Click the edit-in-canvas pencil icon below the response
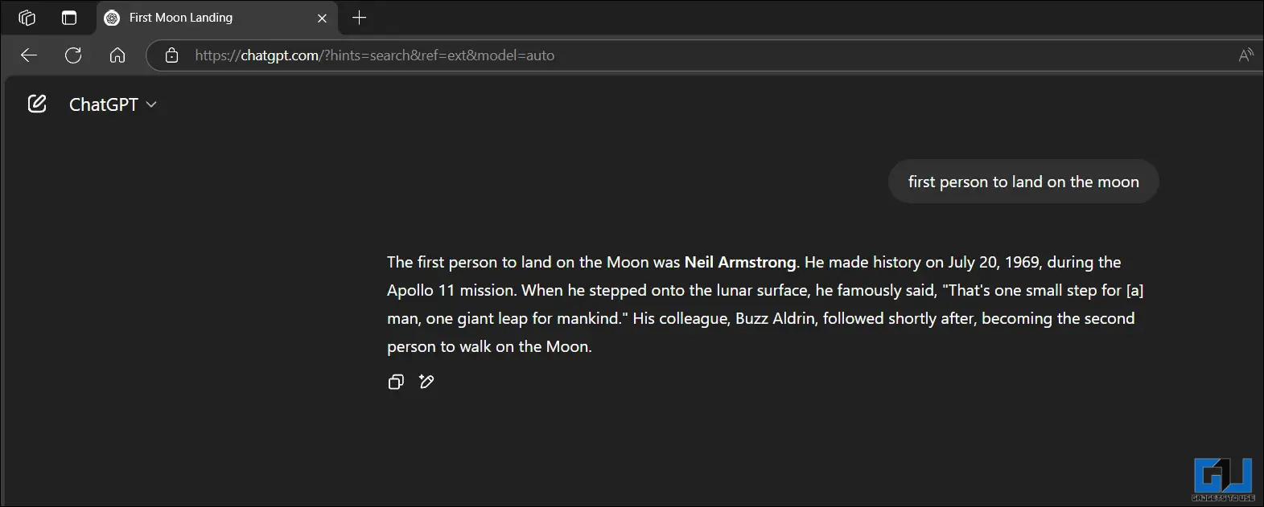This screenshot has height=507, width=1264. (x=426, y=382)
